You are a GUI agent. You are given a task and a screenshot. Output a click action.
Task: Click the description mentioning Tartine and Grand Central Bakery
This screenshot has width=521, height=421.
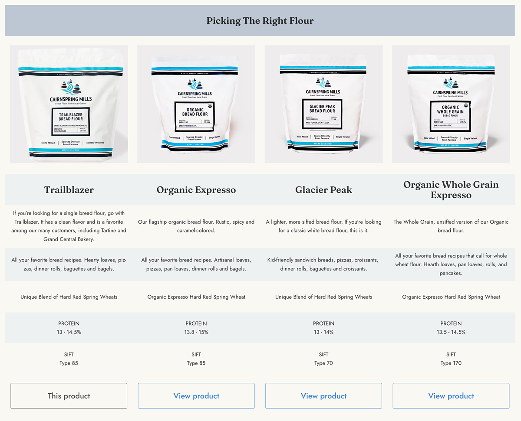coord(69,226)
